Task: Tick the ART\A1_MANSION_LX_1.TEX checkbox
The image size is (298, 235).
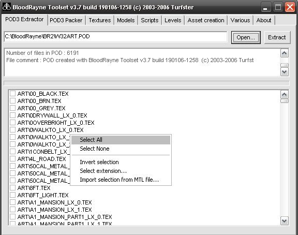Action: pos(12,209)
